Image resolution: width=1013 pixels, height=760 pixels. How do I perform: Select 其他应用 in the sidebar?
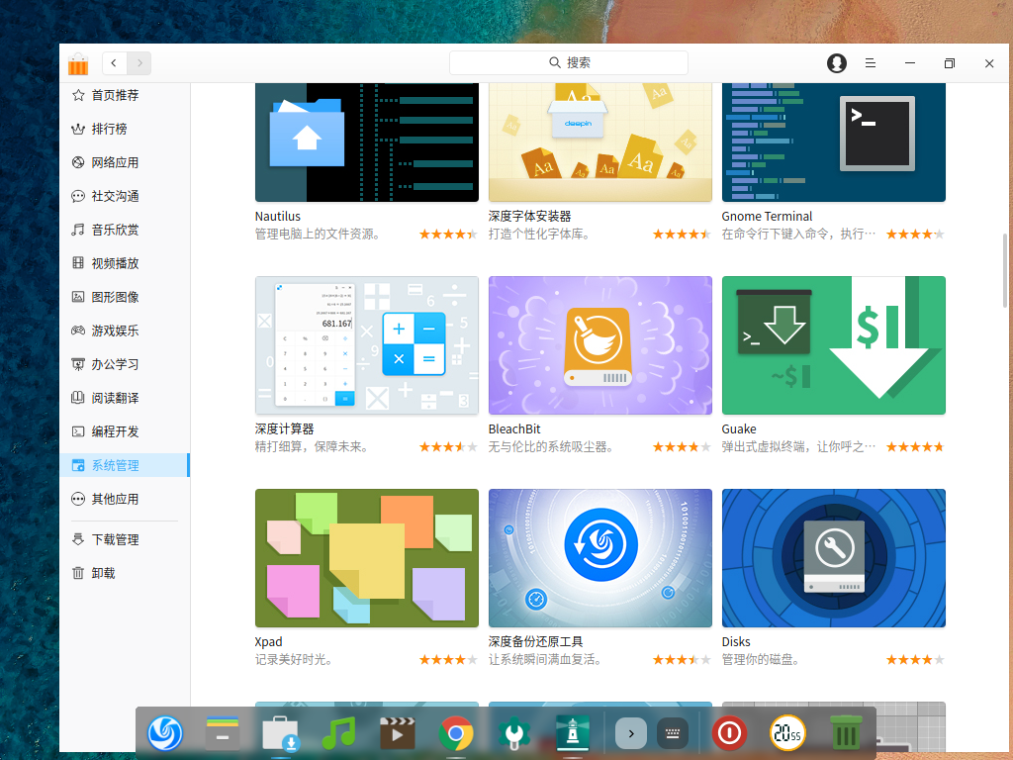pyautogui.click(x=125, y=499)
